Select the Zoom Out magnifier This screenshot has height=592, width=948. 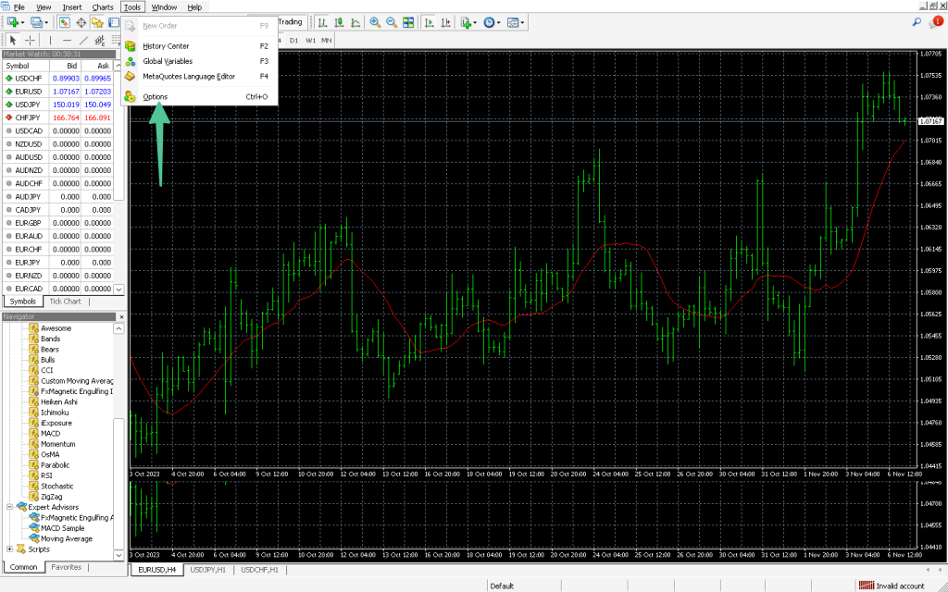392,22
